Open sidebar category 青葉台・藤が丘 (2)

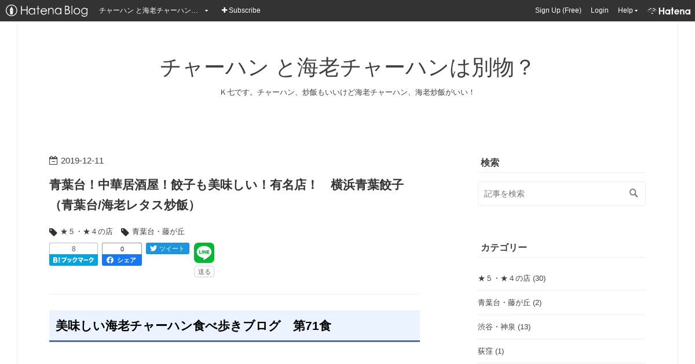(x=510, y=303)
